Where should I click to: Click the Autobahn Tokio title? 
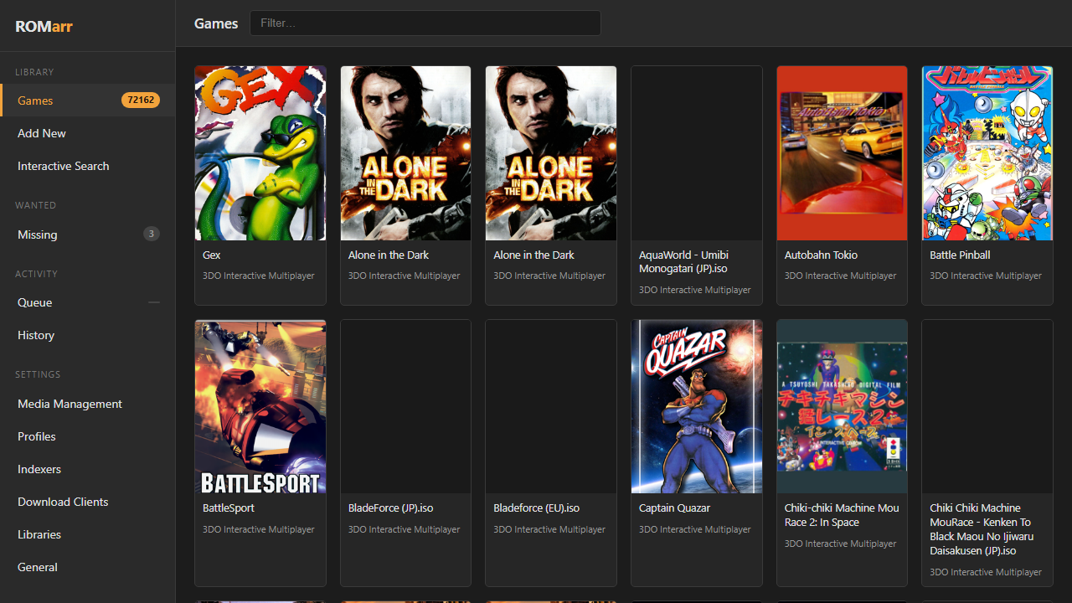point(821,255)
